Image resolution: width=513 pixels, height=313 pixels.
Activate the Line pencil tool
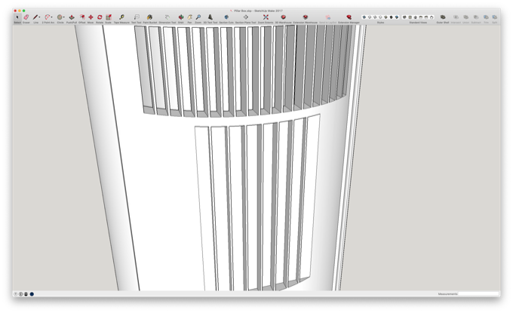(x=35, y=17)
